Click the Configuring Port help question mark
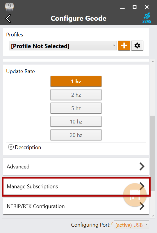Image resolution: width=157 pixels, height=233 pixels. click(x=112, y=222)
